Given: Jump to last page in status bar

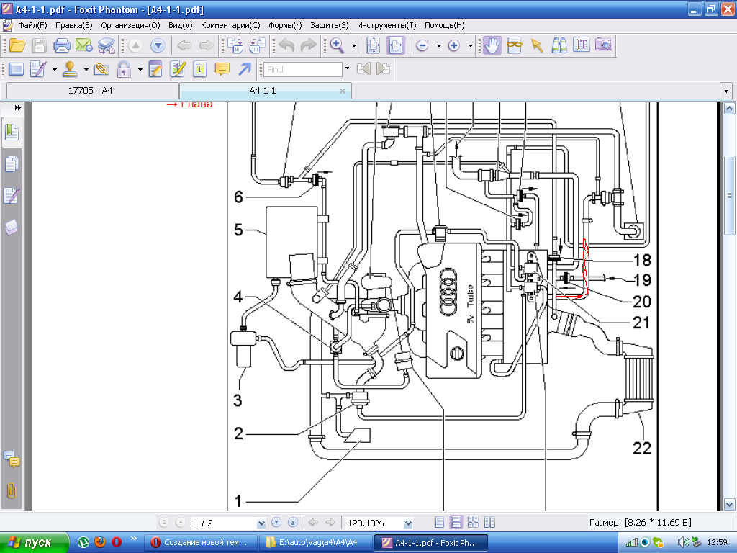Looking at the screenshot, I should pos(293,523).
